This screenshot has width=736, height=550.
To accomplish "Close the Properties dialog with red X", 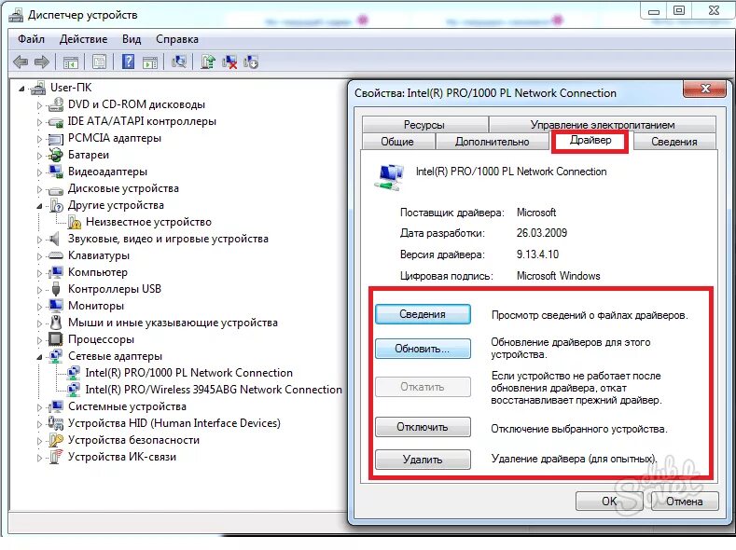I will tap(705, 89).
